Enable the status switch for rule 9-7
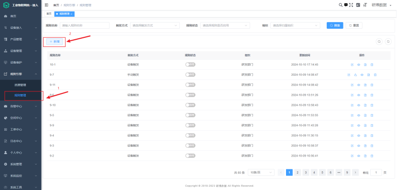 (x=190, y=75)
